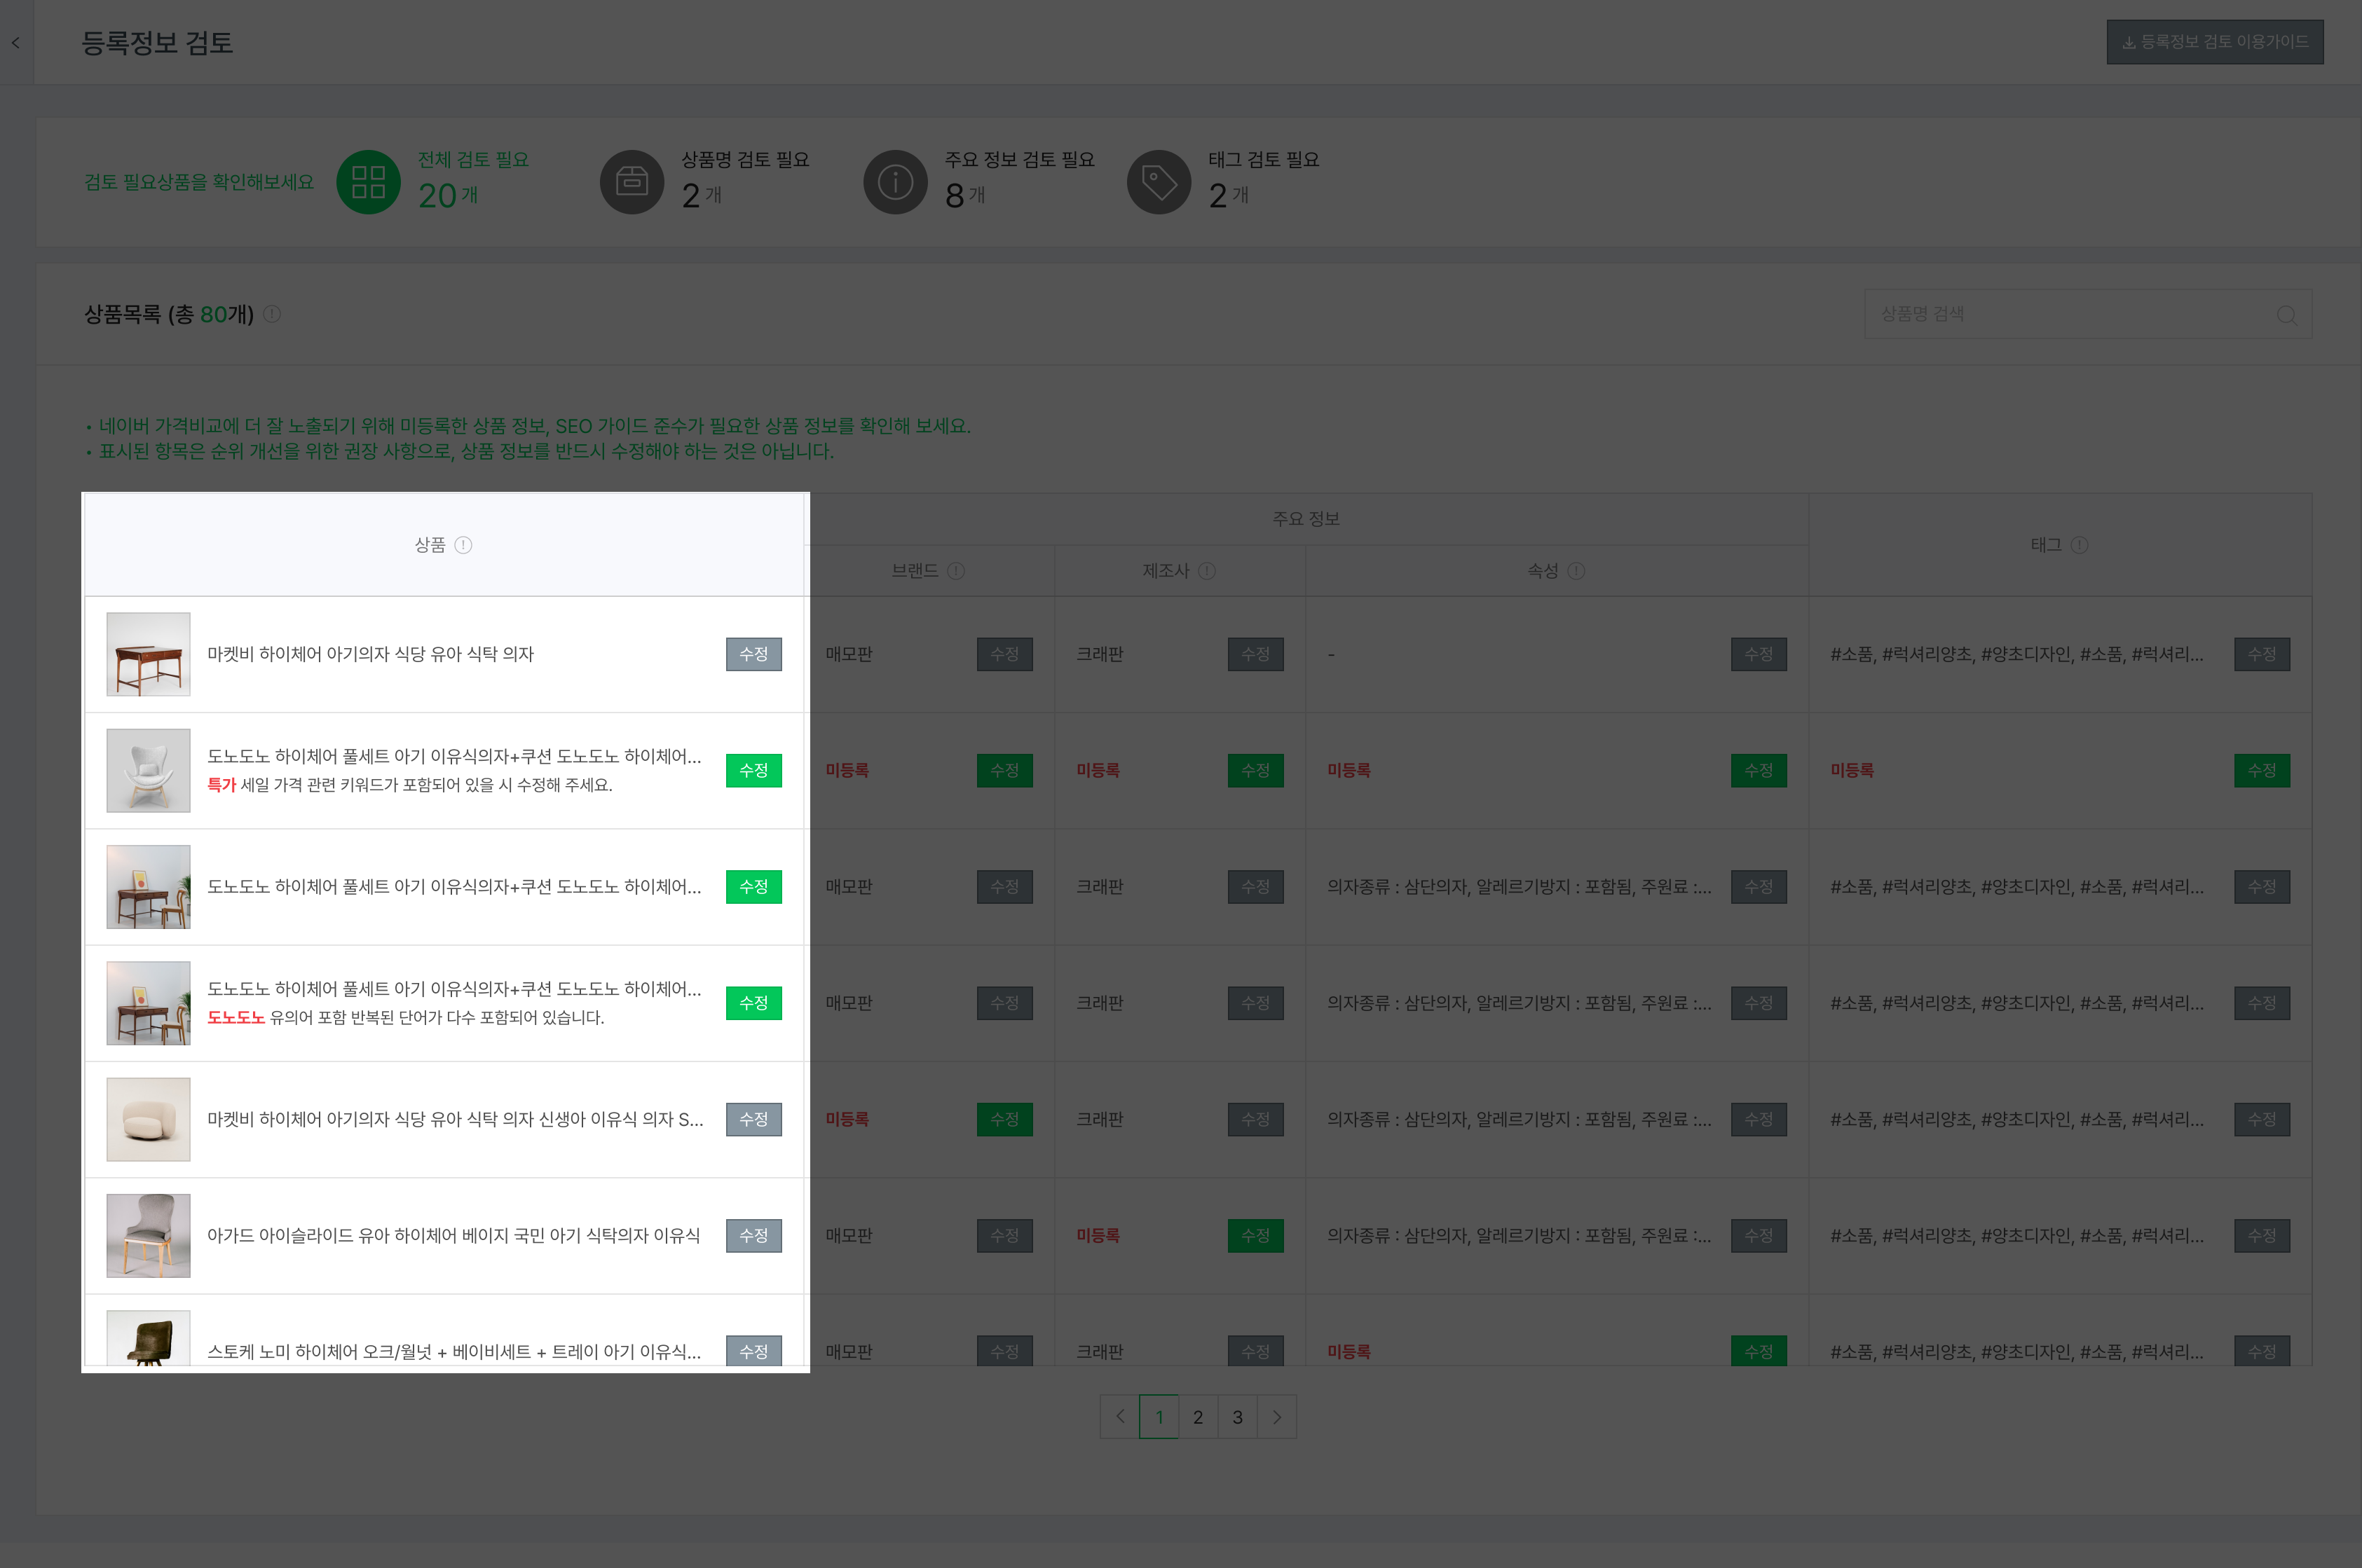This screenshot has width=2362, height=1568.
Task: Click red 미등록 tag cell in 특가 row
Action: [x=1852, y=770]
